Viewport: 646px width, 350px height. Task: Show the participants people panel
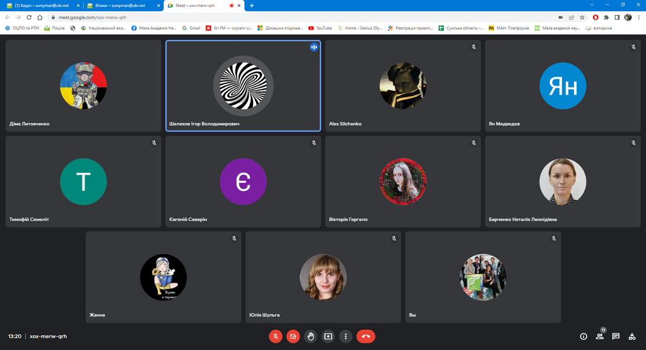(599, 336)
